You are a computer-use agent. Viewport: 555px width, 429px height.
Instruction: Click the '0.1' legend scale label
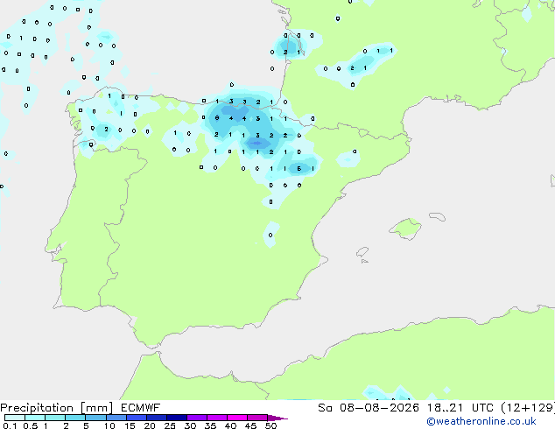[x=10, y=425]
